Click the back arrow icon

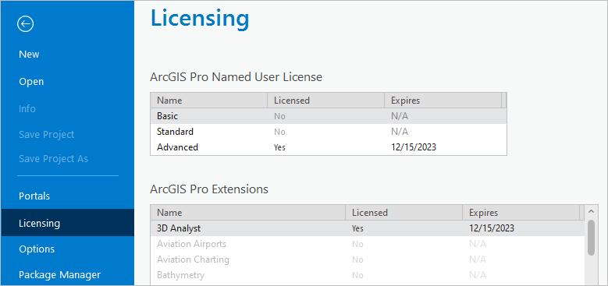(25, 24)
